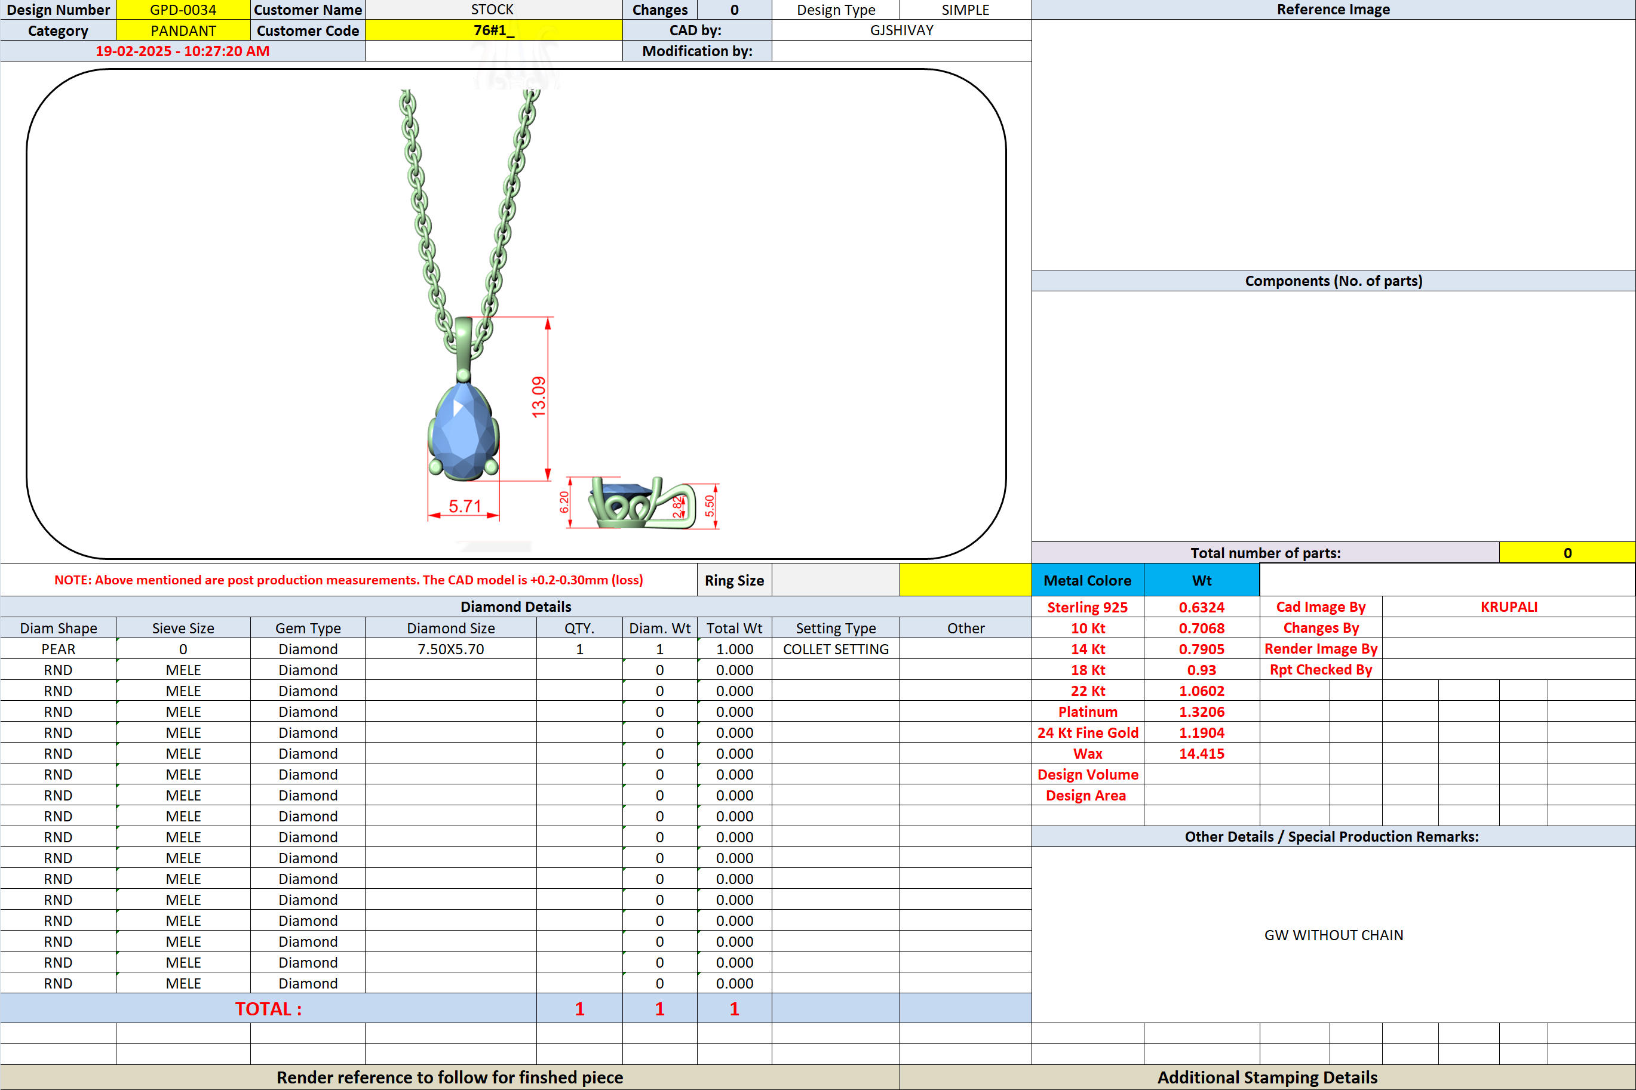The width and height of the screenshot is (1636, 1090).
Task: Select the 13.09 height dimension label
Action: coord(538,397)
